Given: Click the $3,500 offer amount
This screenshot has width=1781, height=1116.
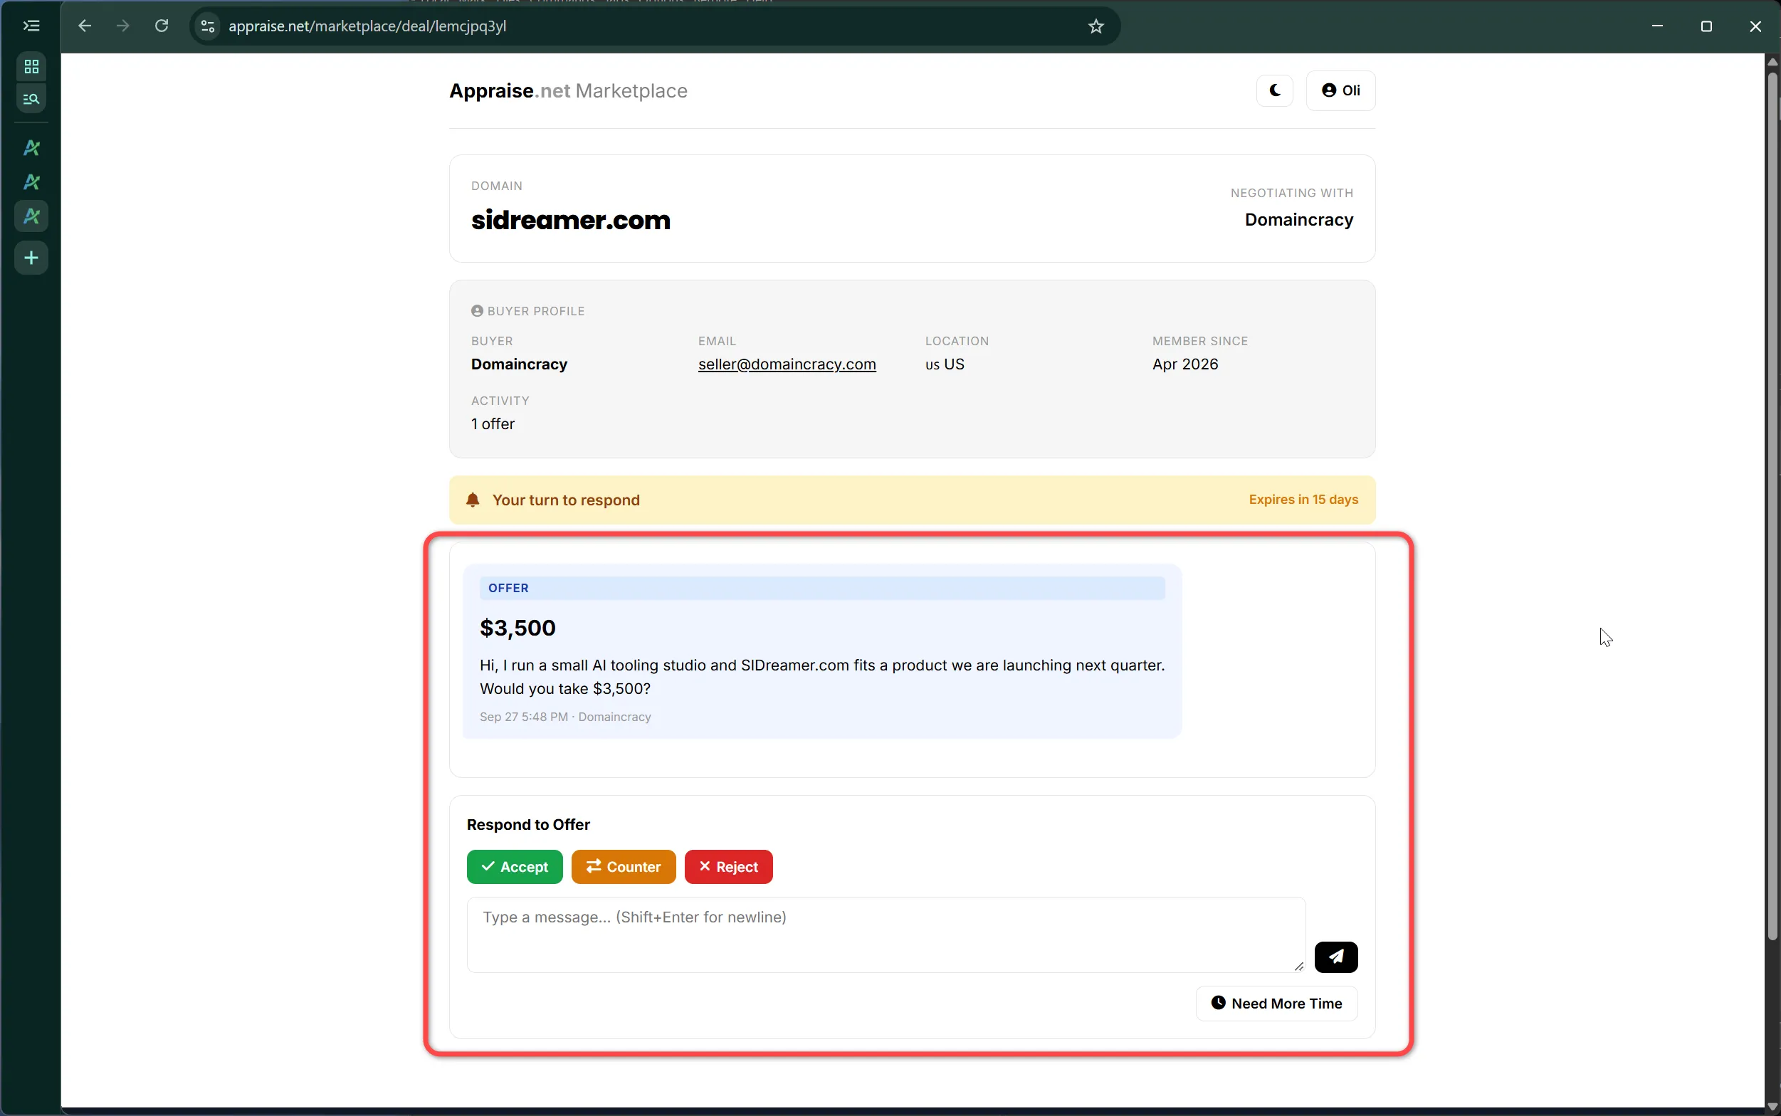Looking at the screenshot, I should coord(518,627).
